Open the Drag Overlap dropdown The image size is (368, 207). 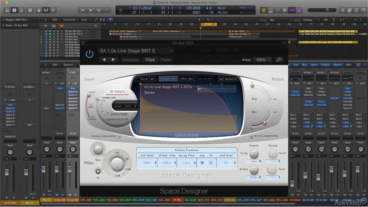click(x=310, y=20)
